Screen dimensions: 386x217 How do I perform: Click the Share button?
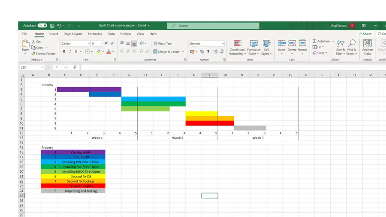point(365,34)
